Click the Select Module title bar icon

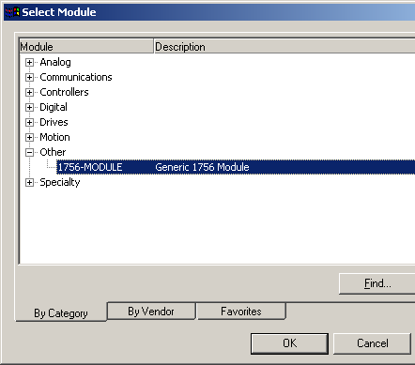tap(12, 12)
